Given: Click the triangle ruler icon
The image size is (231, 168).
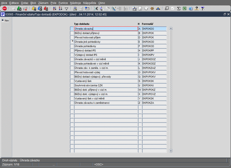Looking at the screenshot, I should point(158,9).
